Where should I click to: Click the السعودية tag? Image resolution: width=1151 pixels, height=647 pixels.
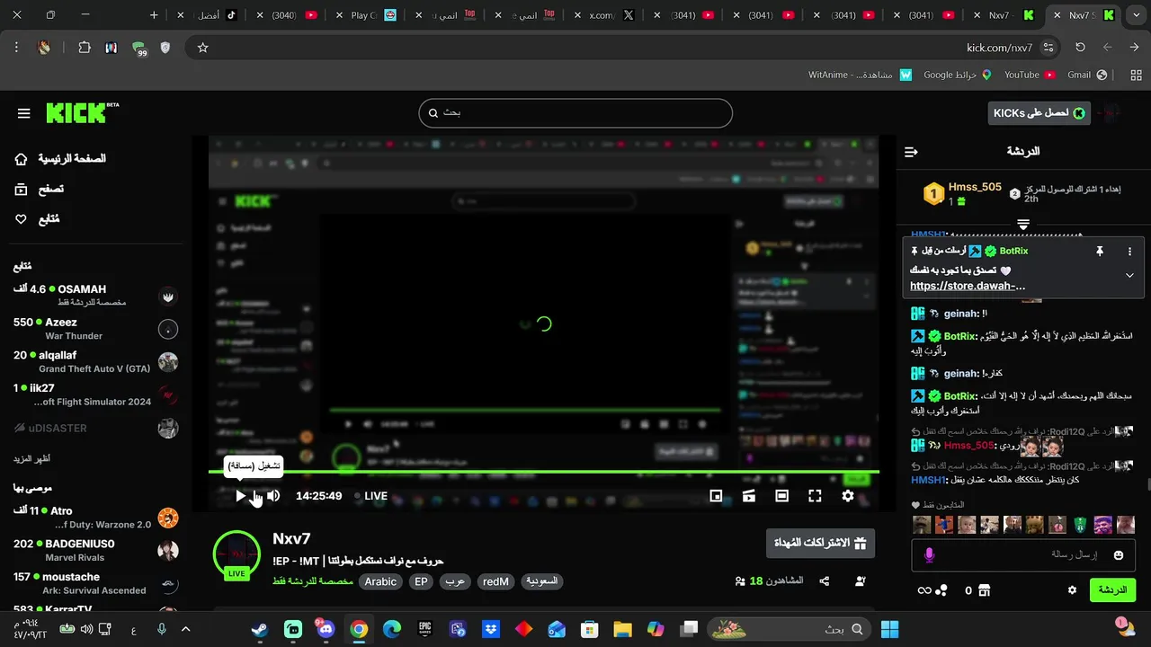coord(541,581)
